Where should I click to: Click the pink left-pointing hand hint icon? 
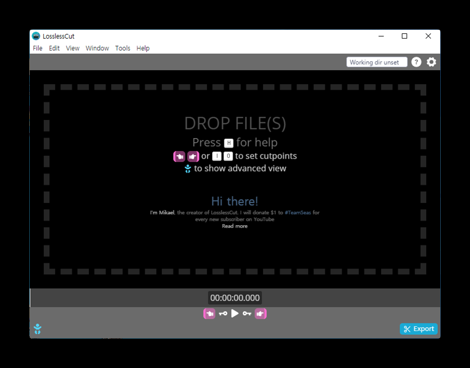coord(179,156)
